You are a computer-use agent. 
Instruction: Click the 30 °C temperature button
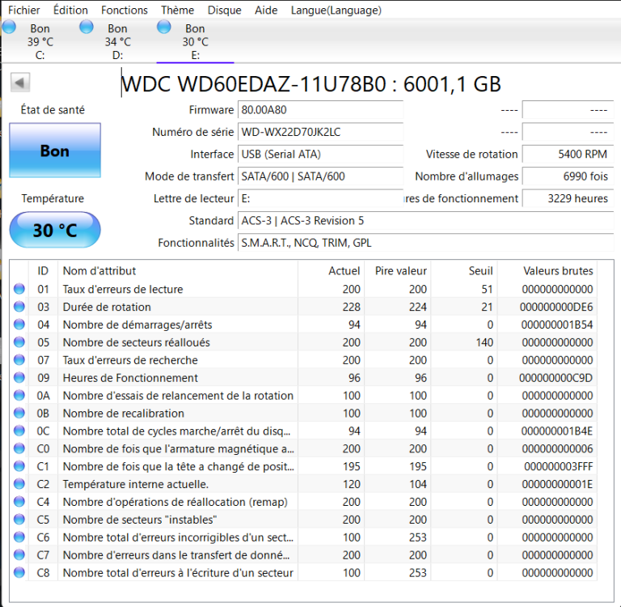coord(55,230)
